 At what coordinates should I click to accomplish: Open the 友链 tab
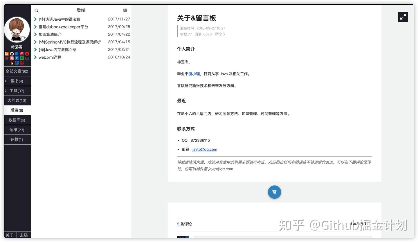[x=24, y=235]
